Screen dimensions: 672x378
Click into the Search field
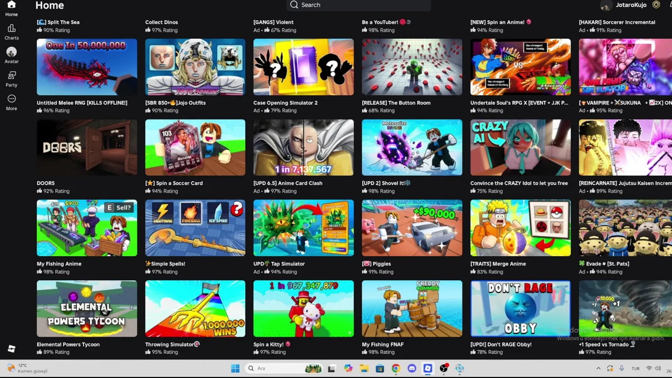point(359,5)
